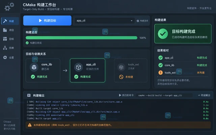Click the 构建输出 panel list icon
Screen dimensions: 216x135
29,95
